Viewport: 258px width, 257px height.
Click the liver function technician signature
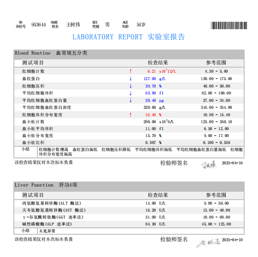[209, 243]
